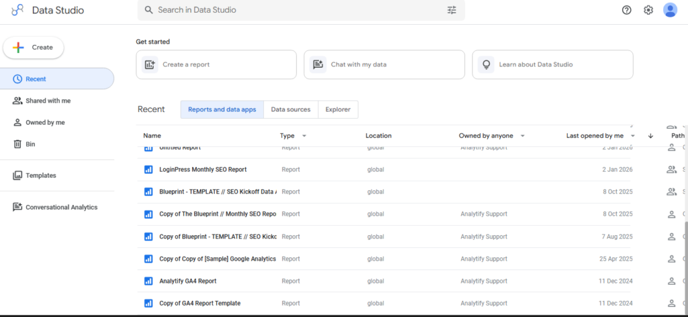Click the Create a report chart icon

150,64
